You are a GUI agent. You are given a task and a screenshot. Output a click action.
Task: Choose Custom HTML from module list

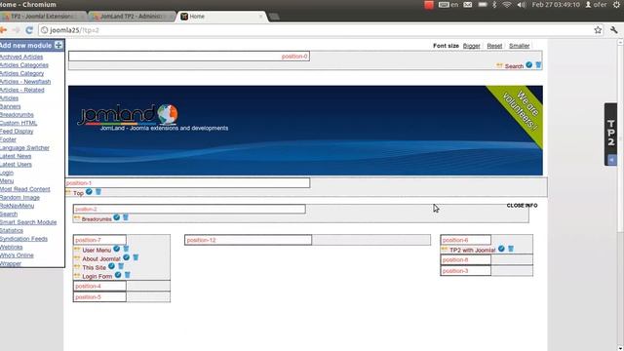pos(19,123)
